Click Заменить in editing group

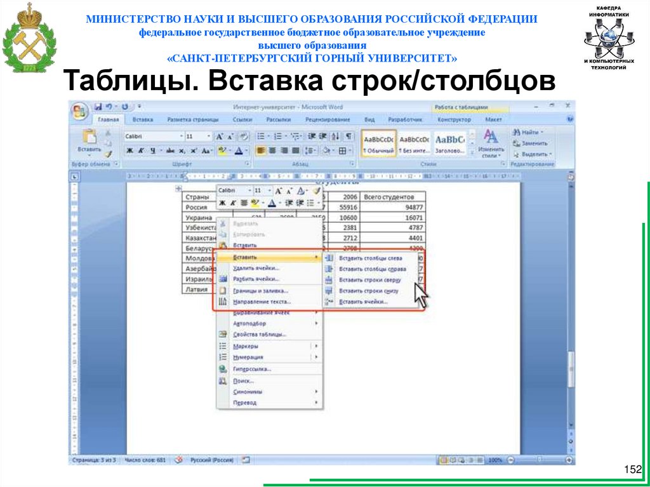[x=530, y=143]
